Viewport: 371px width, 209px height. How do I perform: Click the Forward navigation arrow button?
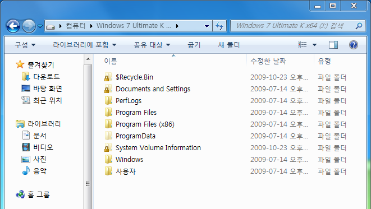[29, 26]
